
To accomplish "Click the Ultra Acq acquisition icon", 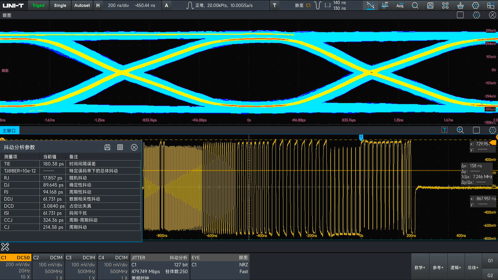I will pyautogui.click(x=399, y=5).
